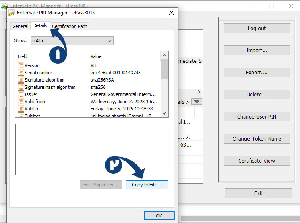The width and height of the screenshot is (300, 223).
Task: Click the Serial number field icon
Action: tap(21, 73)
